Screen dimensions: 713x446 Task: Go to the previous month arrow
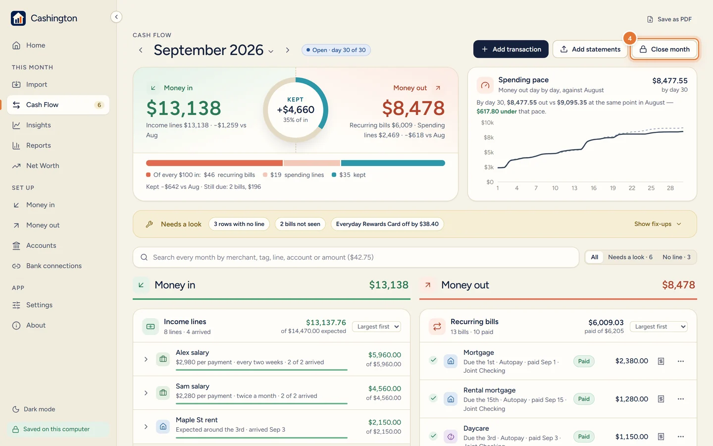(141, 50)
